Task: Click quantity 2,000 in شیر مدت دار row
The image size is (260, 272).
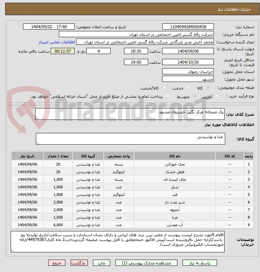Action: tap(58, 202)
